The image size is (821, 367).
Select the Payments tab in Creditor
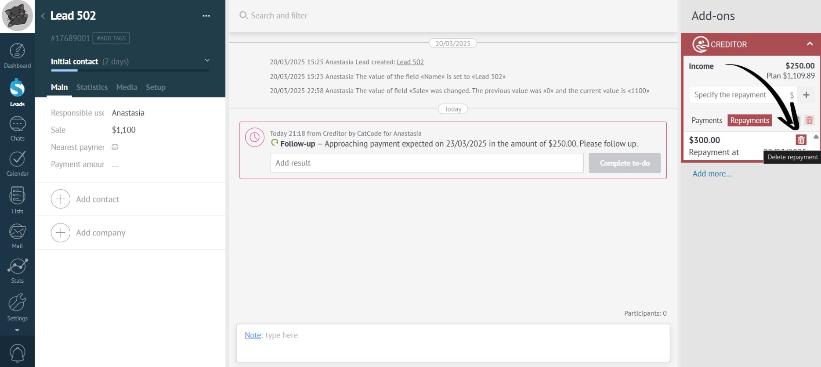706,120
